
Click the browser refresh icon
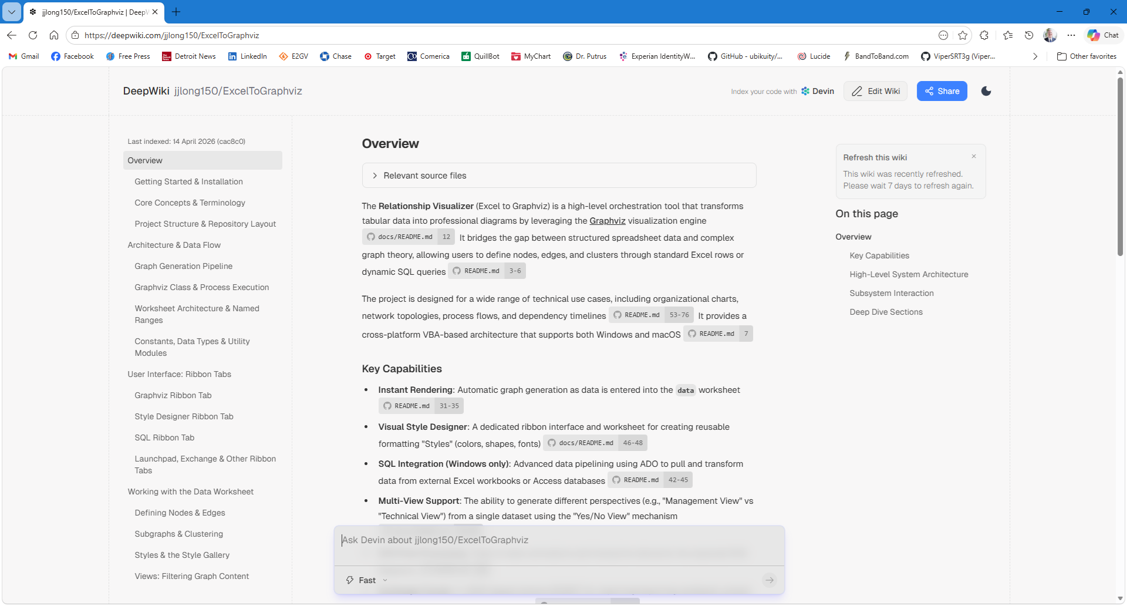33,35
